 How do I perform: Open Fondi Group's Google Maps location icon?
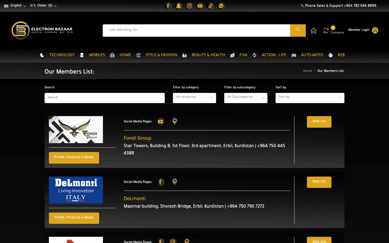coord(175,122)
